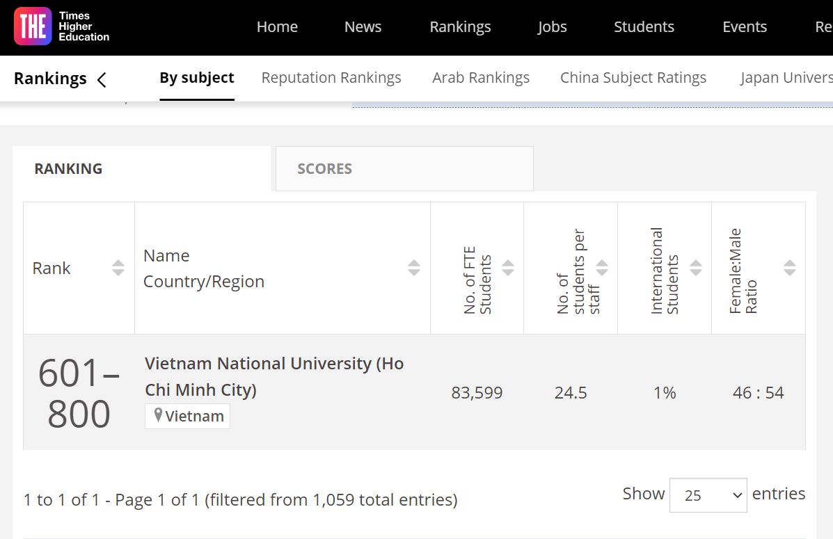
Task: Click the Rankings section heading
Action: pos(50,79)
